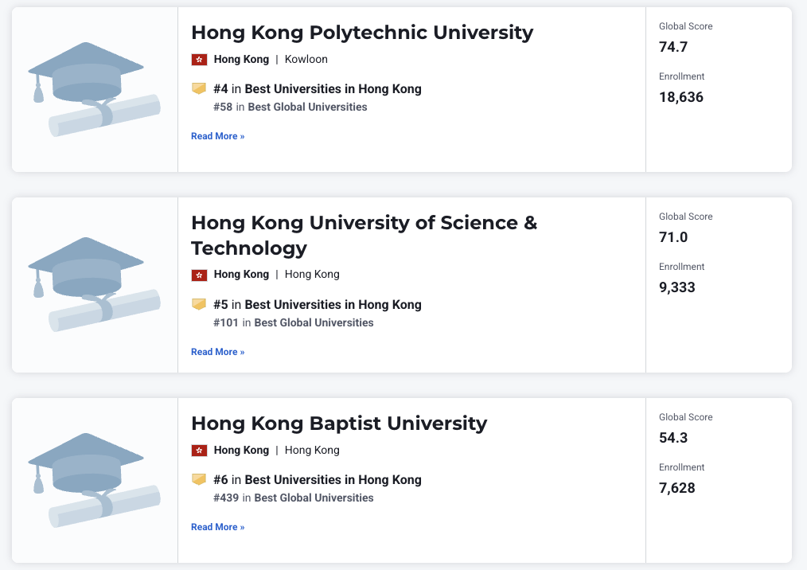Screen dimensions: 807x570
Task: Open Hong Kong Baptist University title
Action: tap(339, 423)
